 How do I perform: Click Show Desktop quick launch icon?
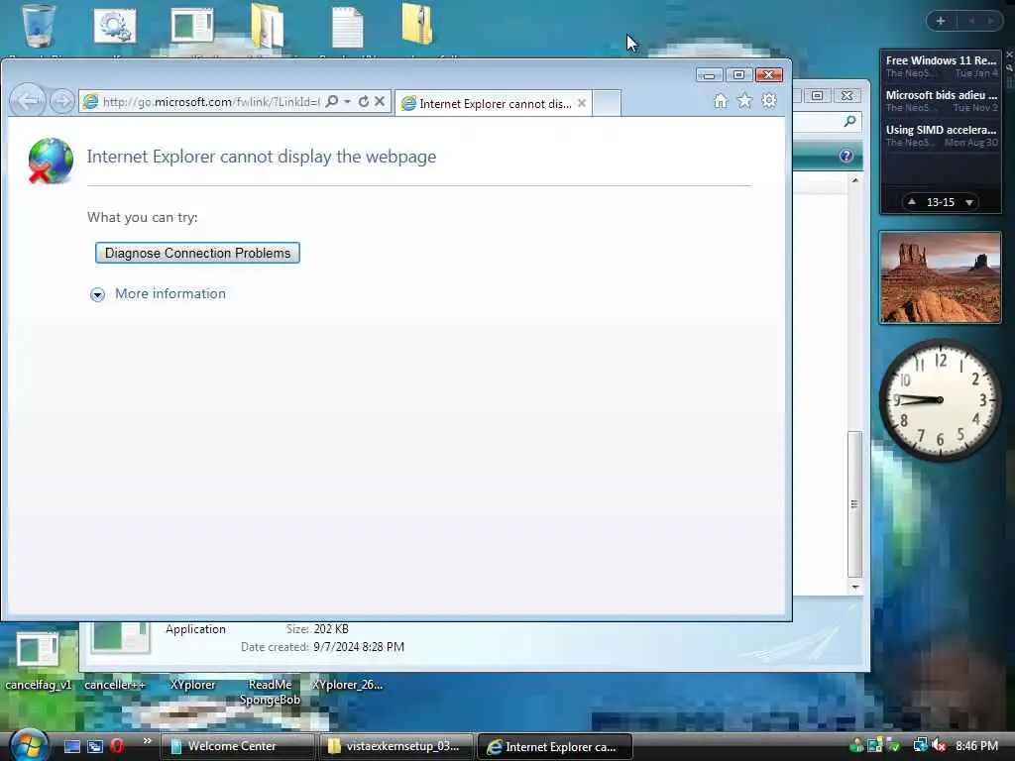[71, 746]
